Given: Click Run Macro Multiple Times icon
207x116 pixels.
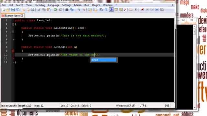Looking at the screenshot, I should pyautogui.click(x=157, y=10).
